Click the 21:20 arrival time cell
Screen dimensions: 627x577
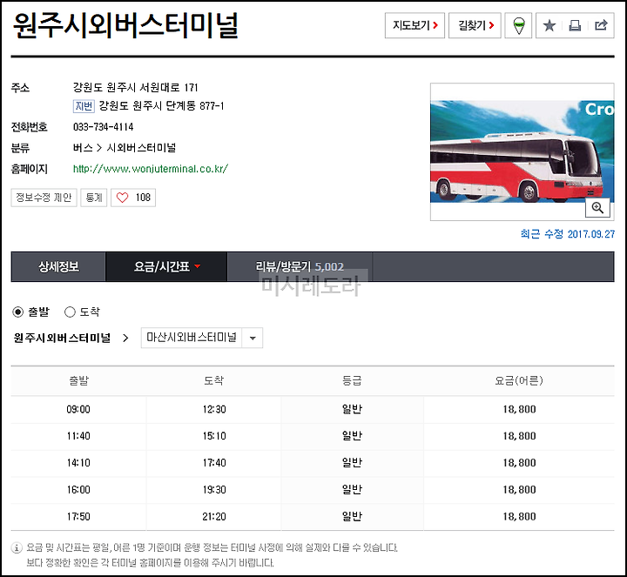[x=214, y=516]
